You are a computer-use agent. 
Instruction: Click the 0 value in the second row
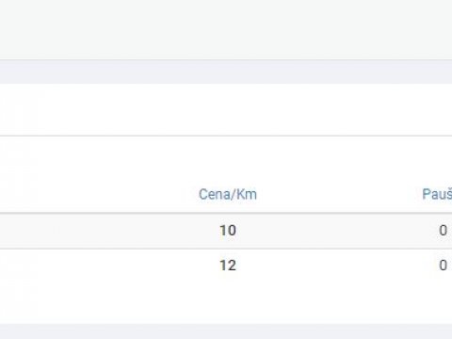tap(443, 266)
